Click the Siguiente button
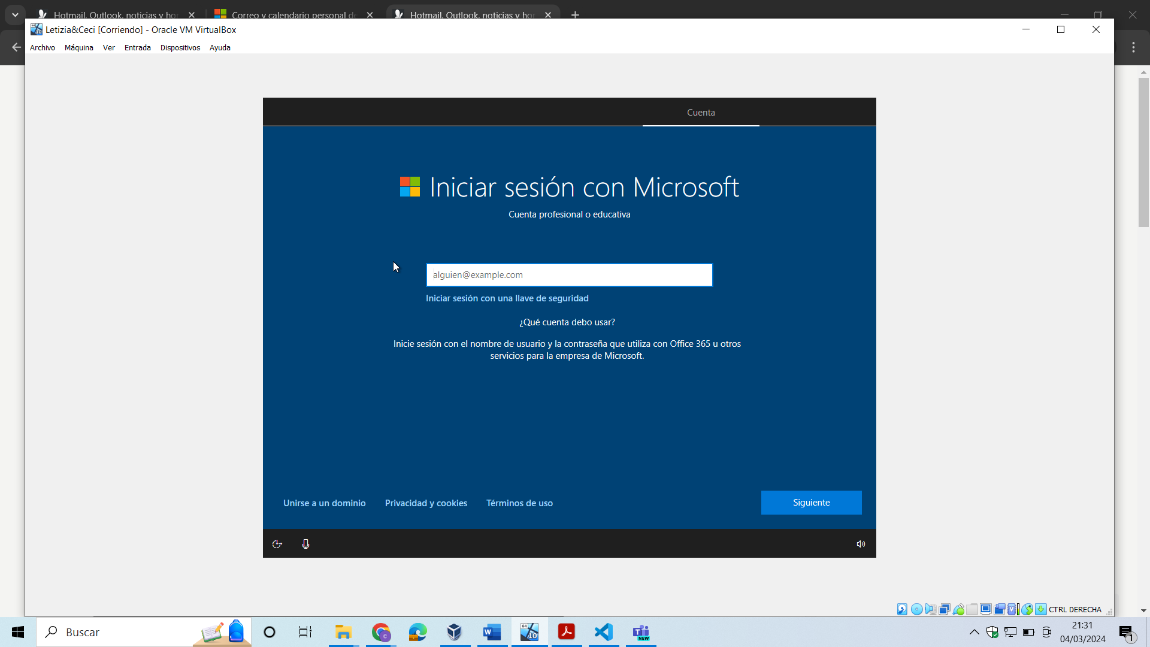Screen dimensions: 1150x647 (x=811, y=503)
